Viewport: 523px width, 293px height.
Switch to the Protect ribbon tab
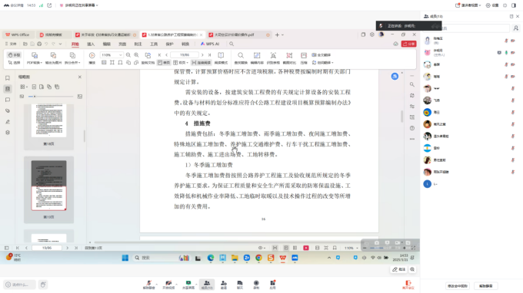click(169, 44)
